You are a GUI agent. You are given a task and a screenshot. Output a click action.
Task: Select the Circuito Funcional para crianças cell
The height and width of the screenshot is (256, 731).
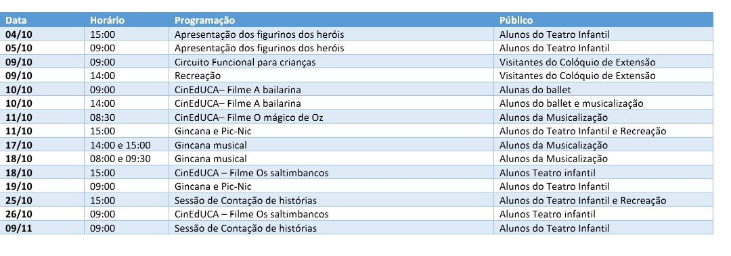tap(331, 62)
